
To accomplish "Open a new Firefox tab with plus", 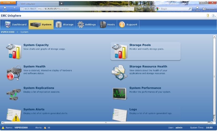I will coord(62,3).
